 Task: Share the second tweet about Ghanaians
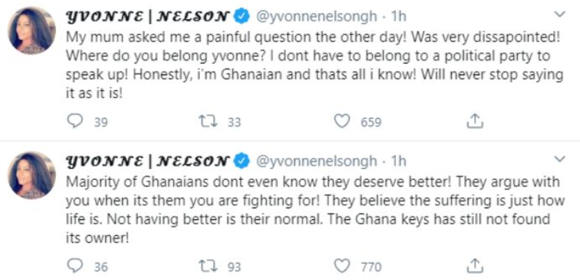pos(474,266)
